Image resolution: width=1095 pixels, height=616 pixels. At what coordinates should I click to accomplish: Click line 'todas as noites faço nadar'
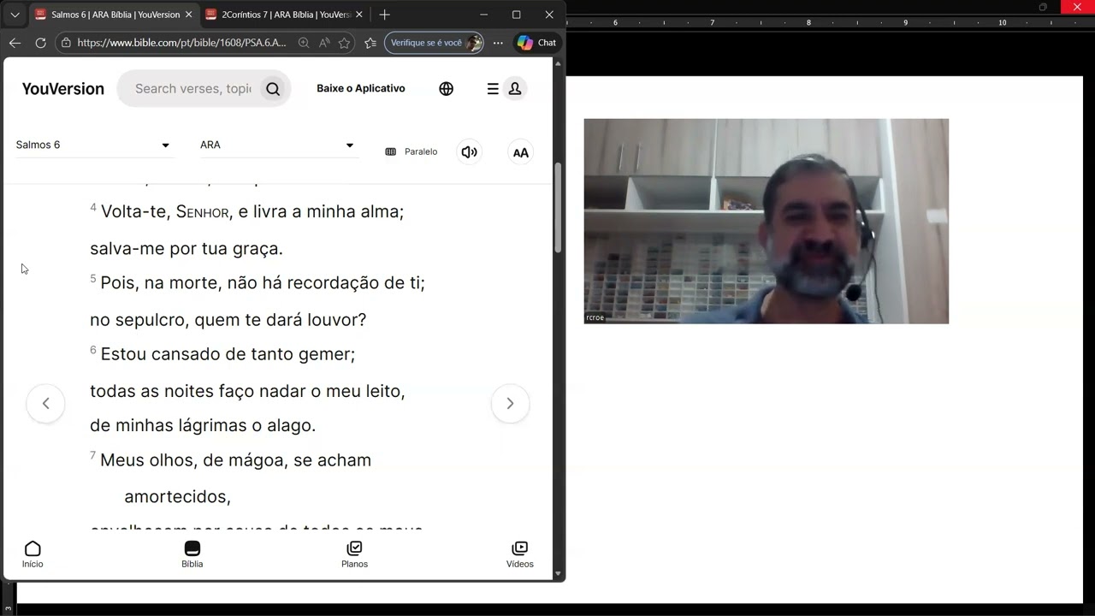tap(198, 391)
